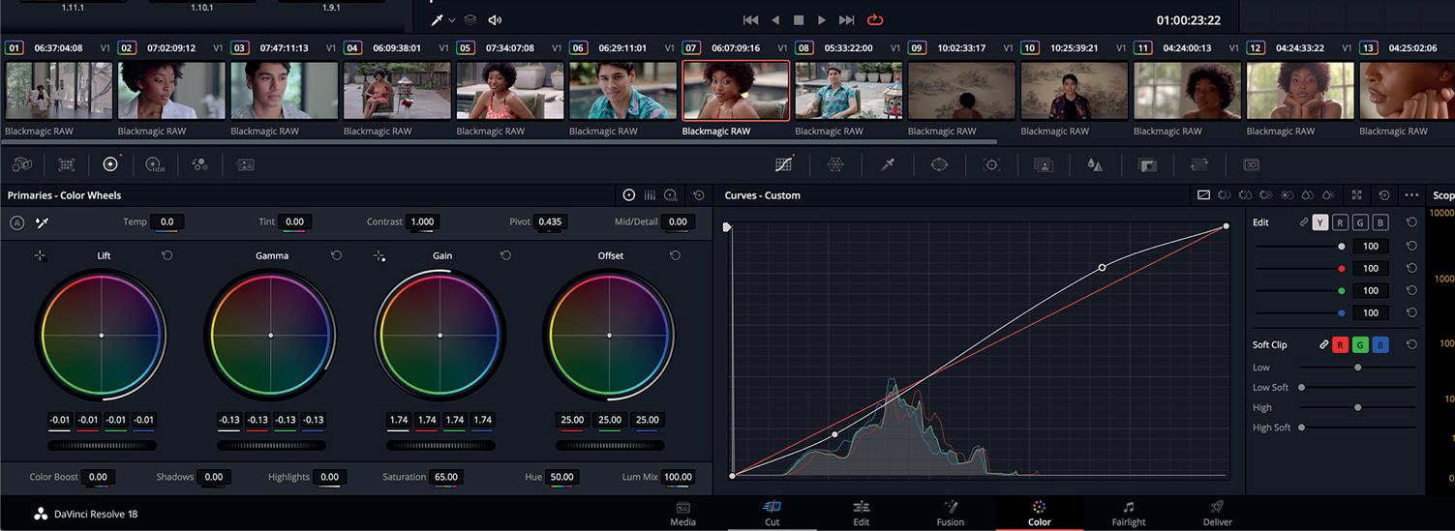Screen dimensions: 1455x531
Task: Toggle Soft Clip green channel
Action: coord(1361,344)
